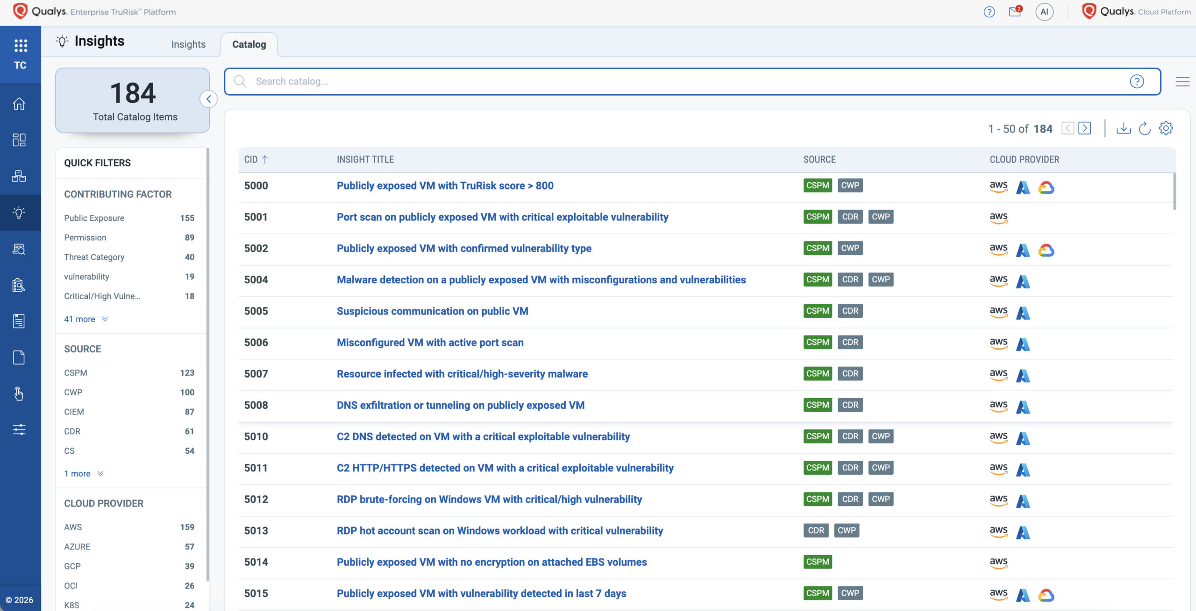The height and width of the screenshot is (611, 1196).
Task: Switch to the Insights tab
Action: click(x=188, y=44)
